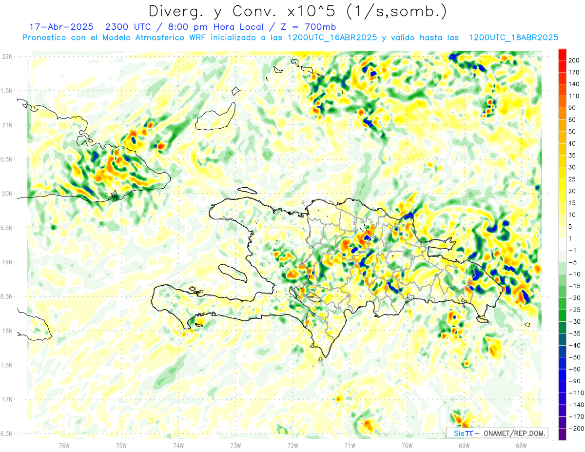Click the positive "90" colorbar value
This screenshot has height=452, width=585.
coord(573,108)
